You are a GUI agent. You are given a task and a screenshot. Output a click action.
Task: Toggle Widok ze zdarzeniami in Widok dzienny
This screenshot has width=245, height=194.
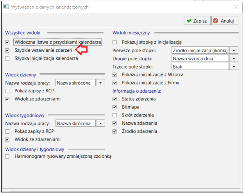(7, 99)
